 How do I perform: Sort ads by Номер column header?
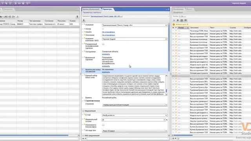184,28
